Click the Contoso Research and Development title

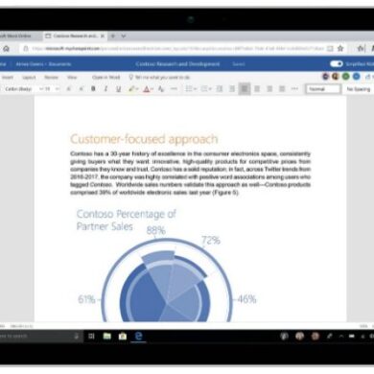click(x=177, y=64)
